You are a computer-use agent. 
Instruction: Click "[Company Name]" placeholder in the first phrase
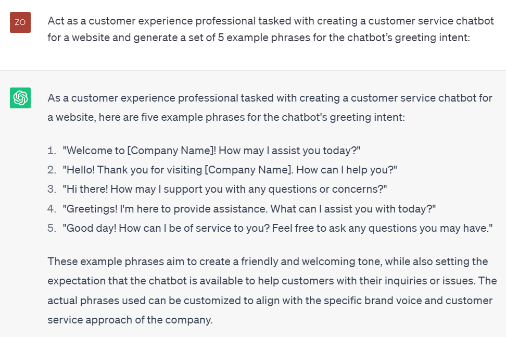[172, 151]
